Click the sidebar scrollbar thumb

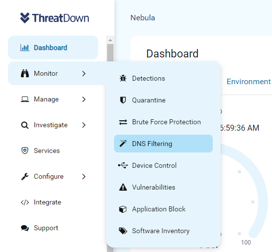pos(110,52)
